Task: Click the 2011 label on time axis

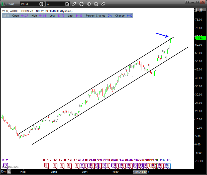Action: (85, 172)
